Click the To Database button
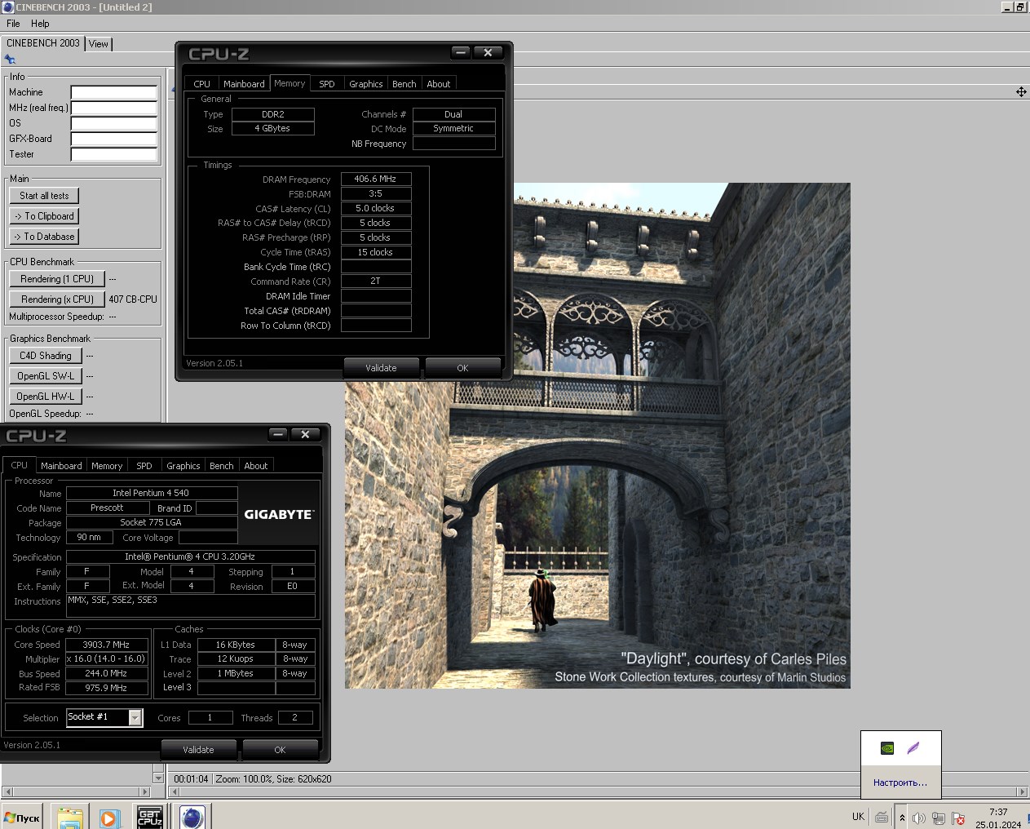Image resolution: width=1030 pixels, height=829 pixels. [x=44, y=237]
